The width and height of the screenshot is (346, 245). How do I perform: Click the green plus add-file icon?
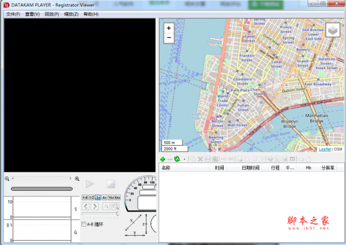[x=163, y=159]
